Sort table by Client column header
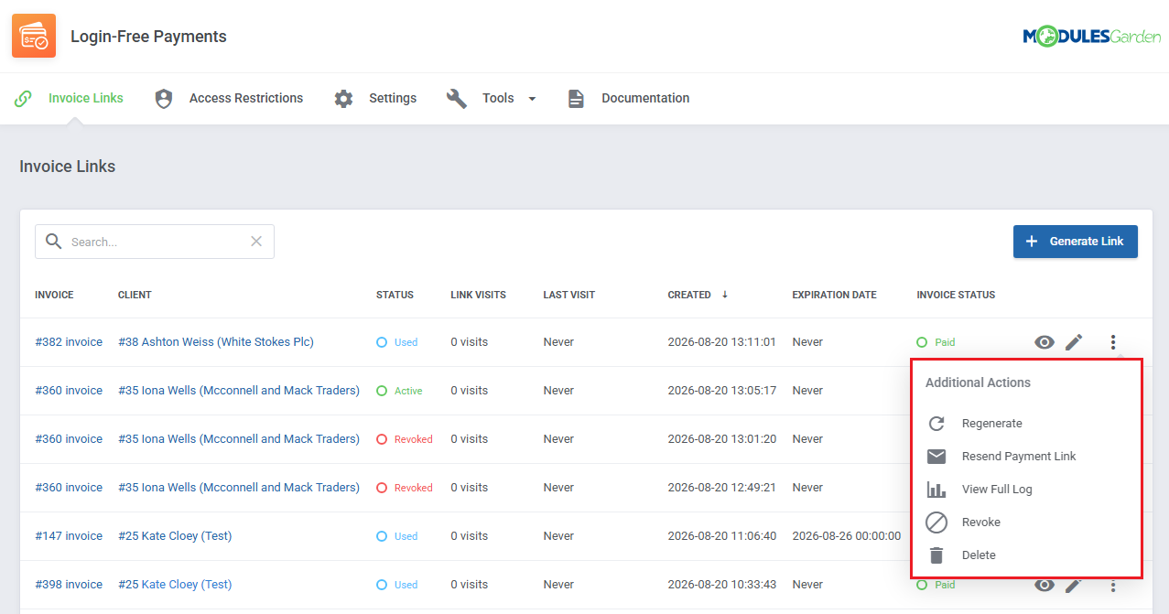The width and height of the screenshot is (1169, 614). tap(135, 295)
